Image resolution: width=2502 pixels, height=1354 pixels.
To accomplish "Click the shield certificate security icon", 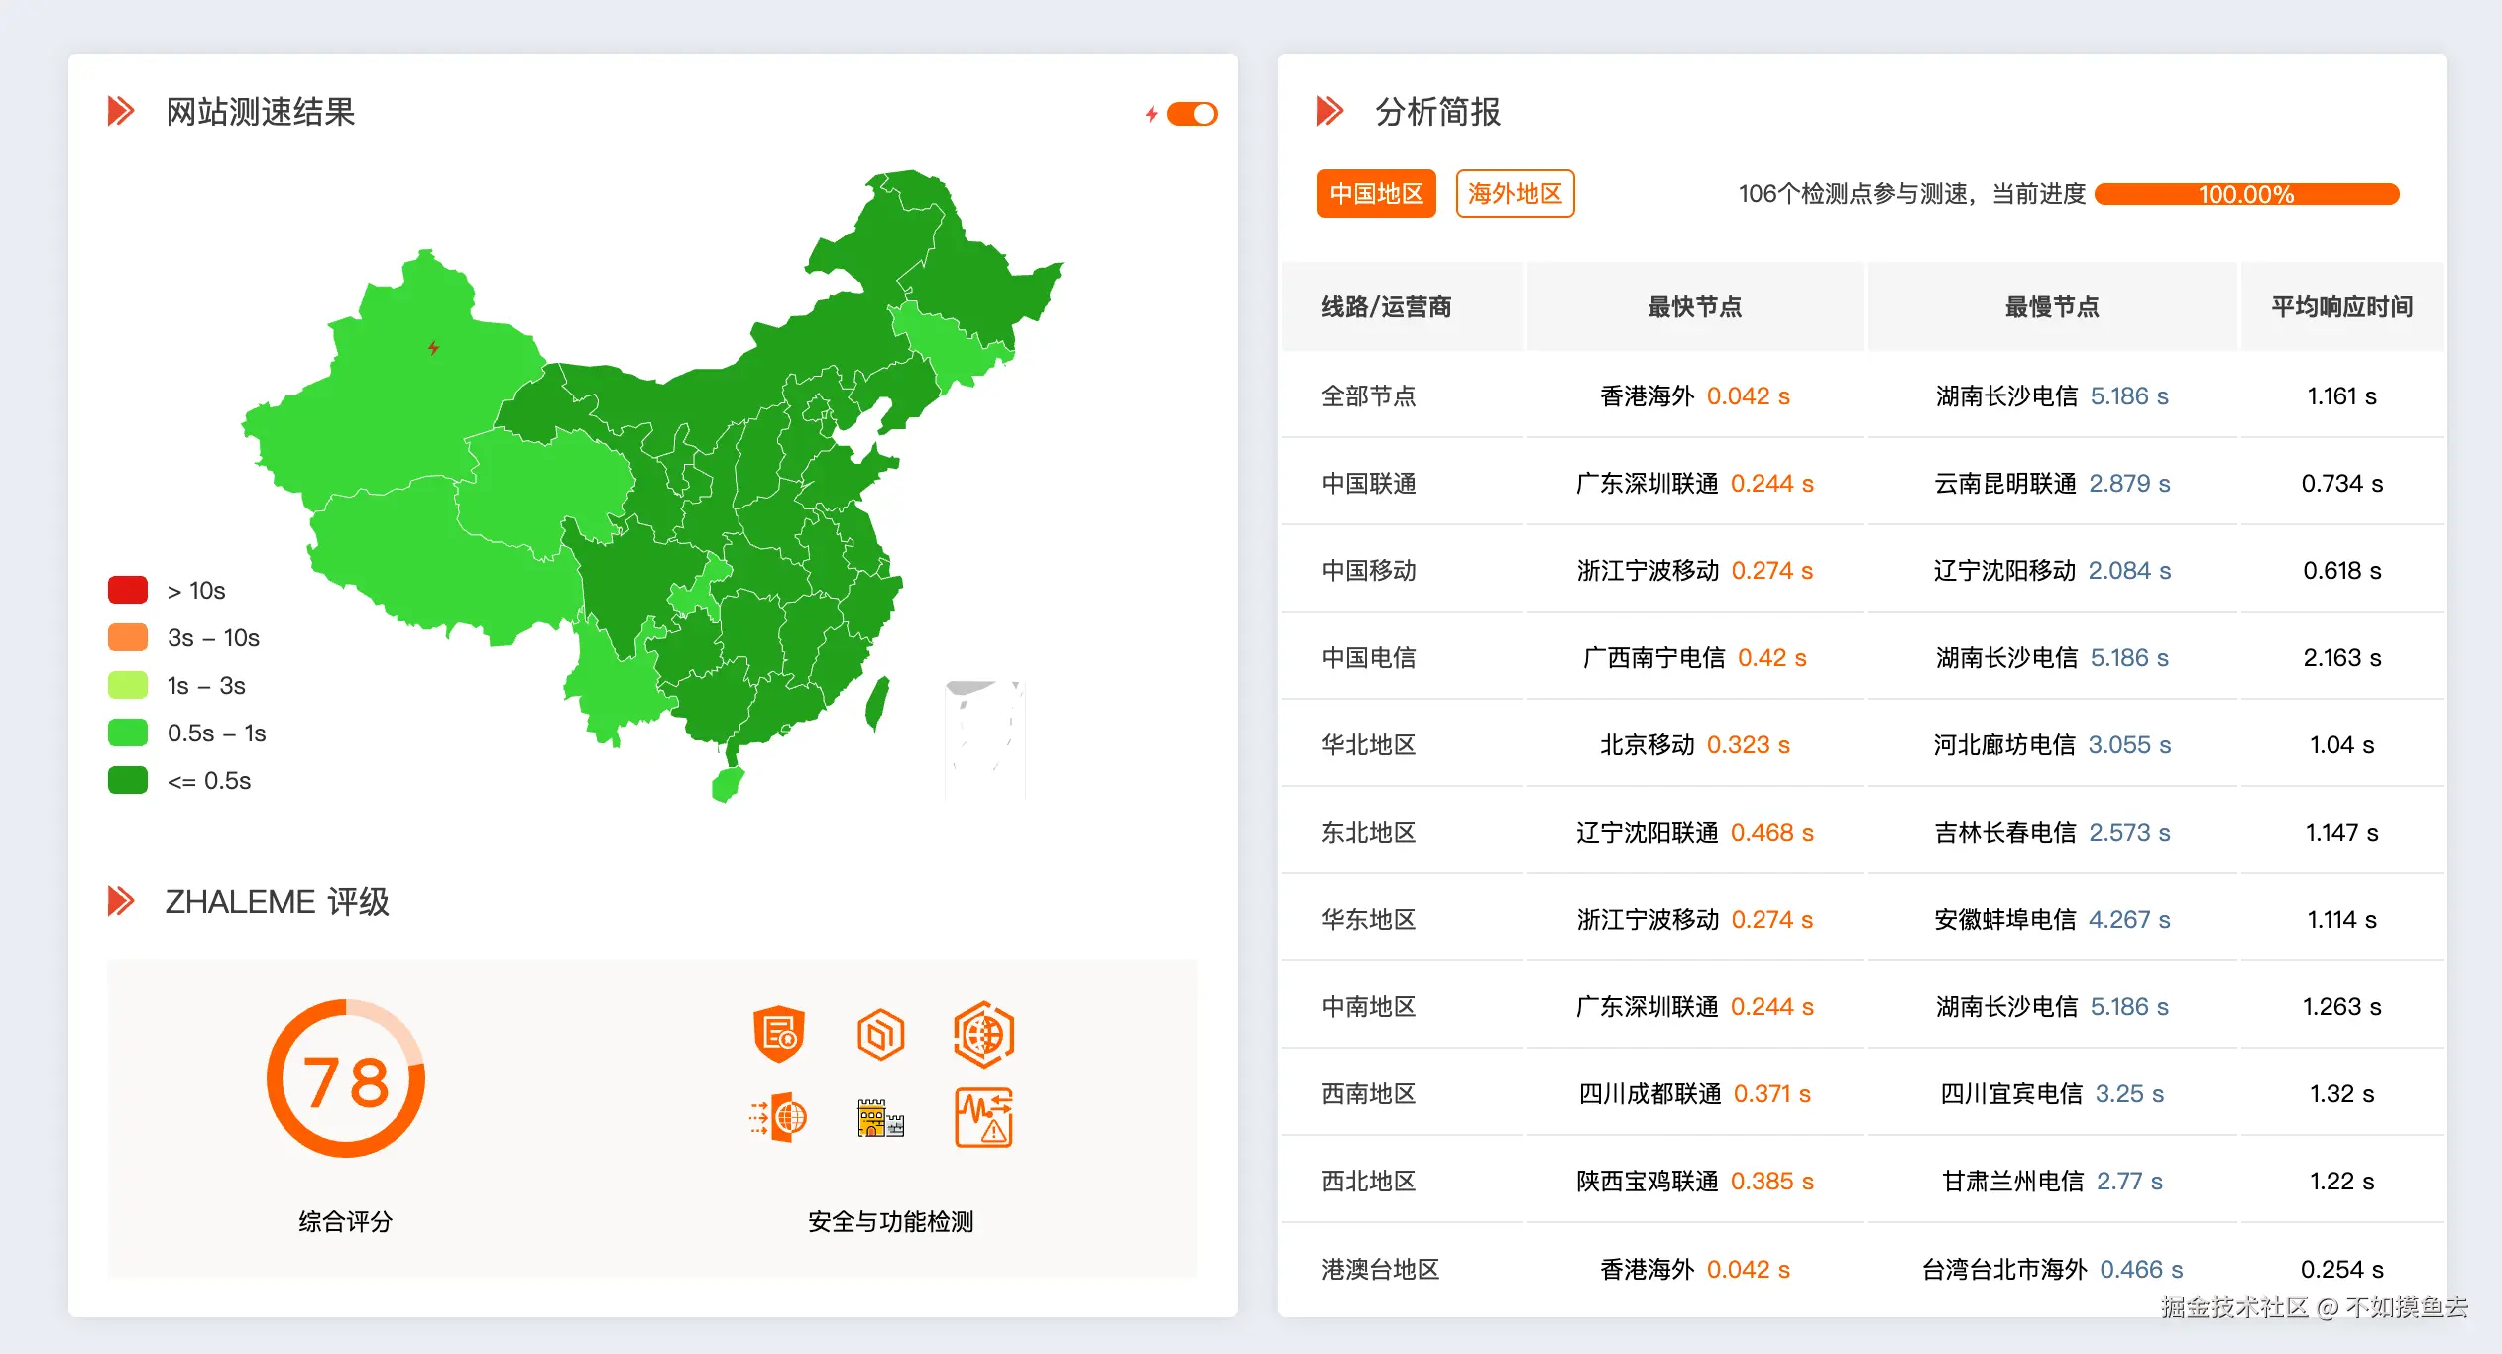I will 778,1034.
